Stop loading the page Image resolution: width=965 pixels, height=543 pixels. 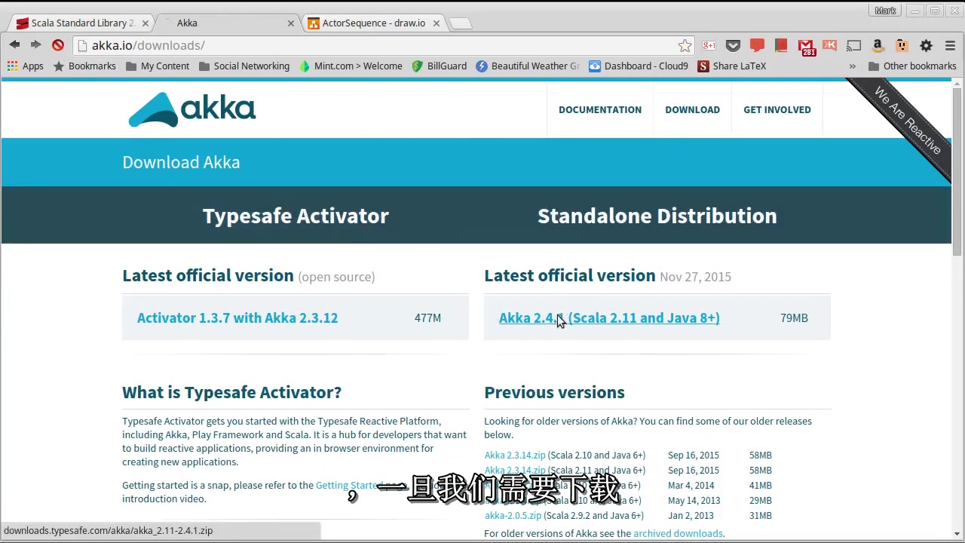coord(58,45)
